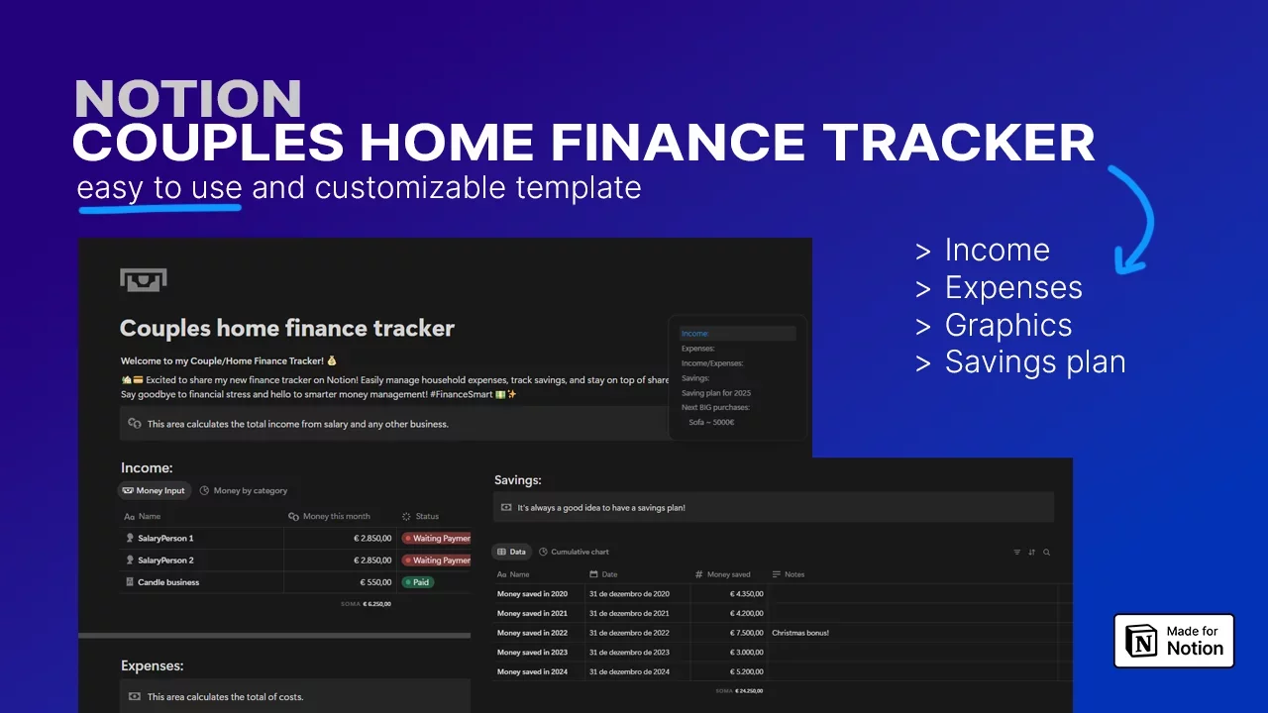Click the Notion logo in the Made for Notion badge
The width and height of the screenshot is (1268, 713).
(1143, 641)
